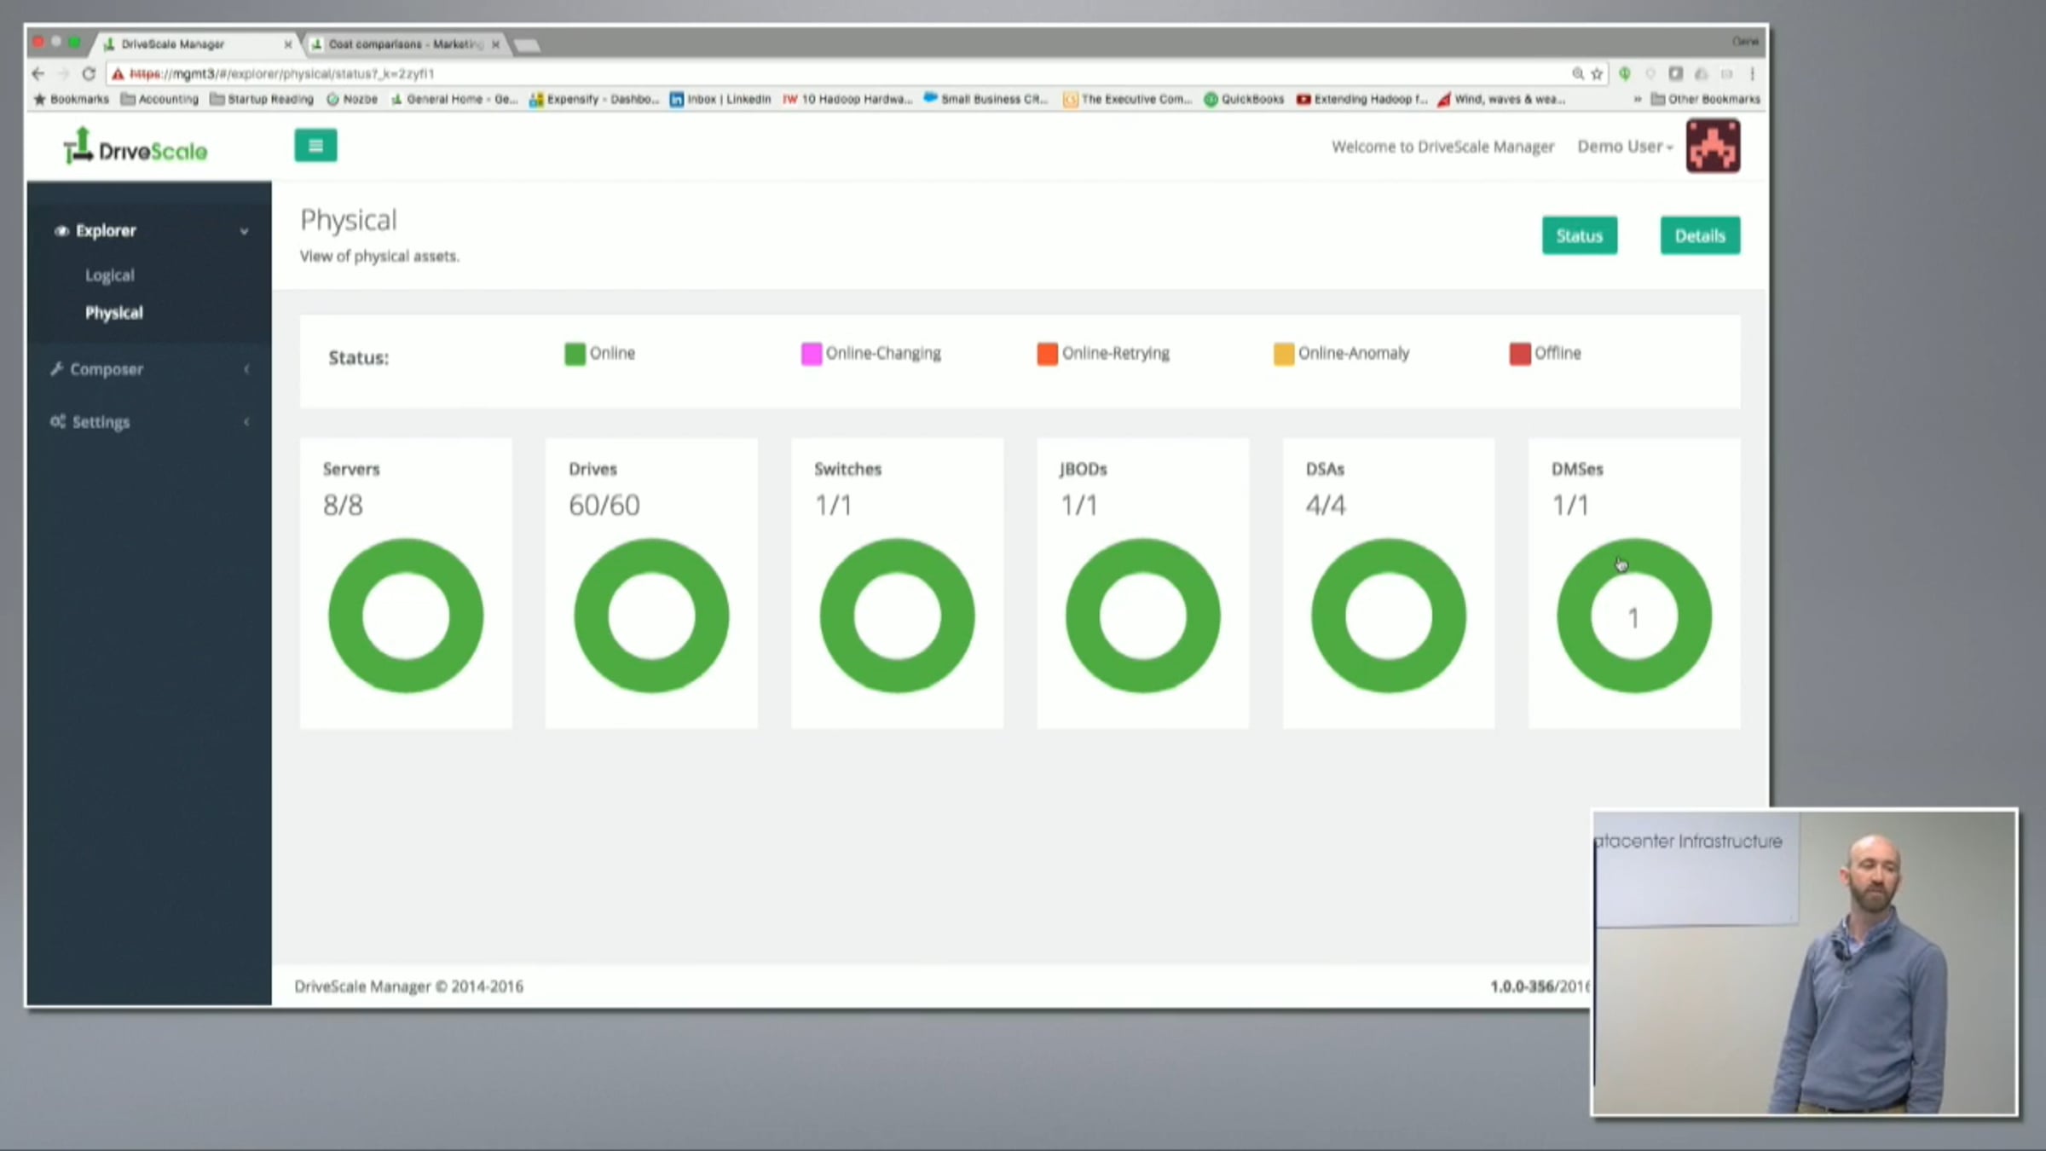Click the Switches donut chart

tap(897, 616)
